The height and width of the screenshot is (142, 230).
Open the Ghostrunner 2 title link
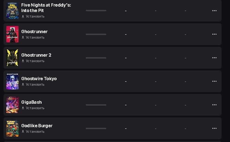(36, 55)
